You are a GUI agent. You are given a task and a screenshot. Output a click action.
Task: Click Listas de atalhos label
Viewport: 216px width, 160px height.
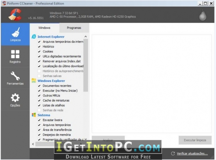tap(54, 105)
